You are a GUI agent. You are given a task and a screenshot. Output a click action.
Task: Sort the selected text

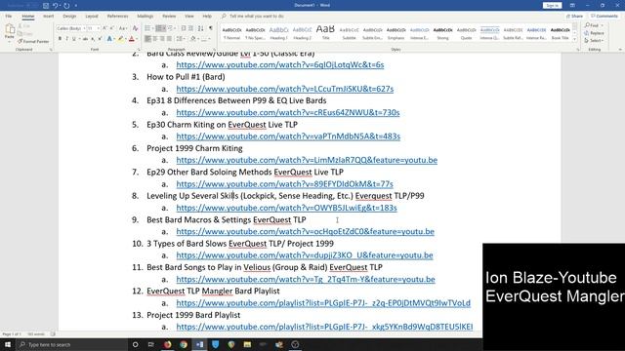pos(200,28)
